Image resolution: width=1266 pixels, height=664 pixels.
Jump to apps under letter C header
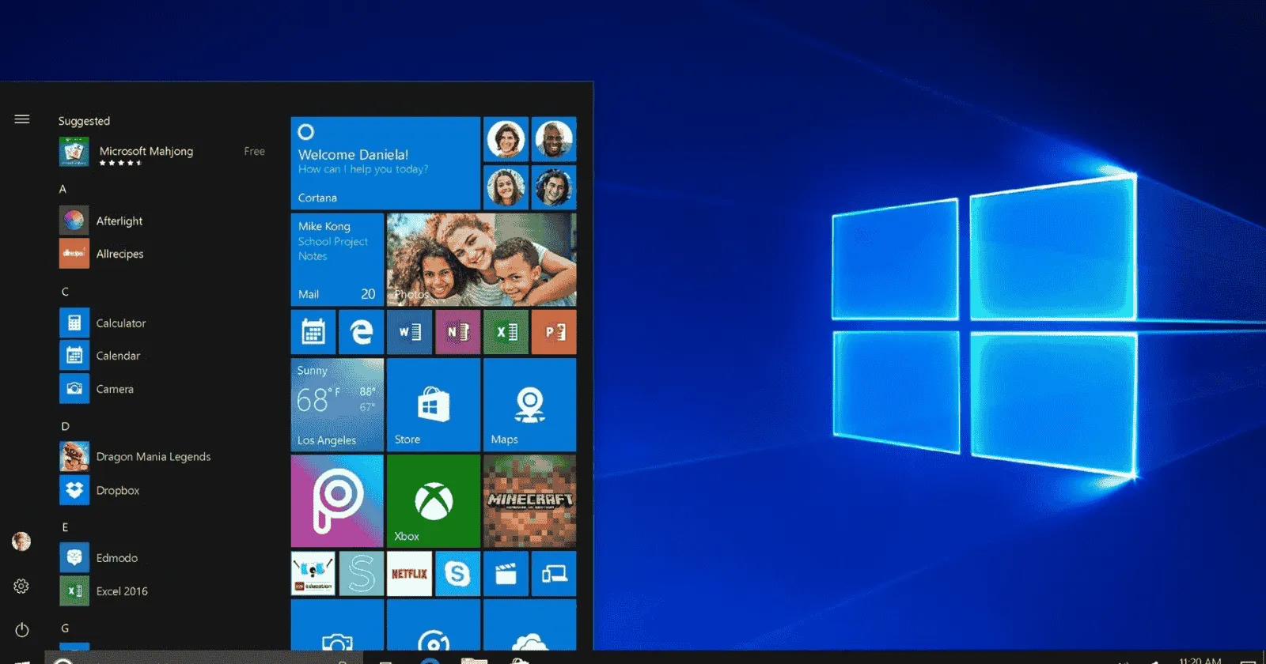(x=65, y=292)
